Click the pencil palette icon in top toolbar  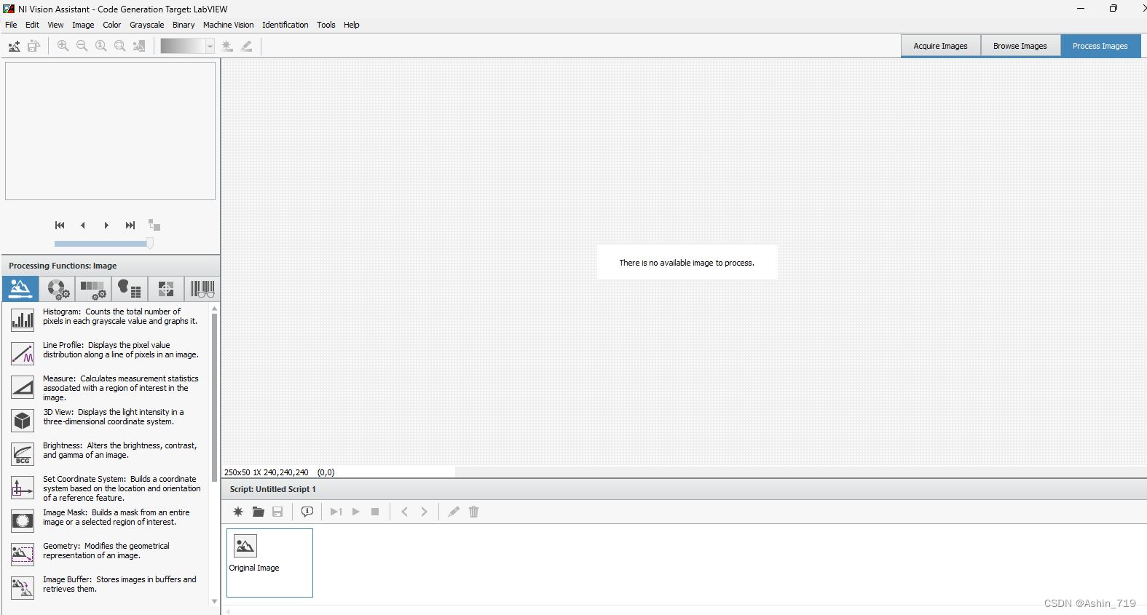tap(247, 46)
